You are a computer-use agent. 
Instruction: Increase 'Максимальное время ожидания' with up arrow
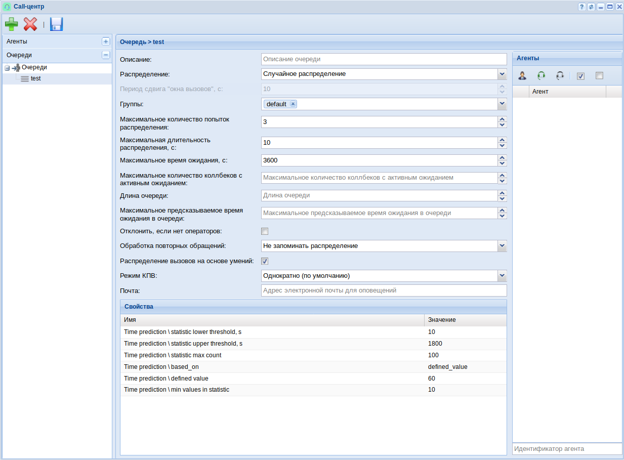(x=502, y=157)
